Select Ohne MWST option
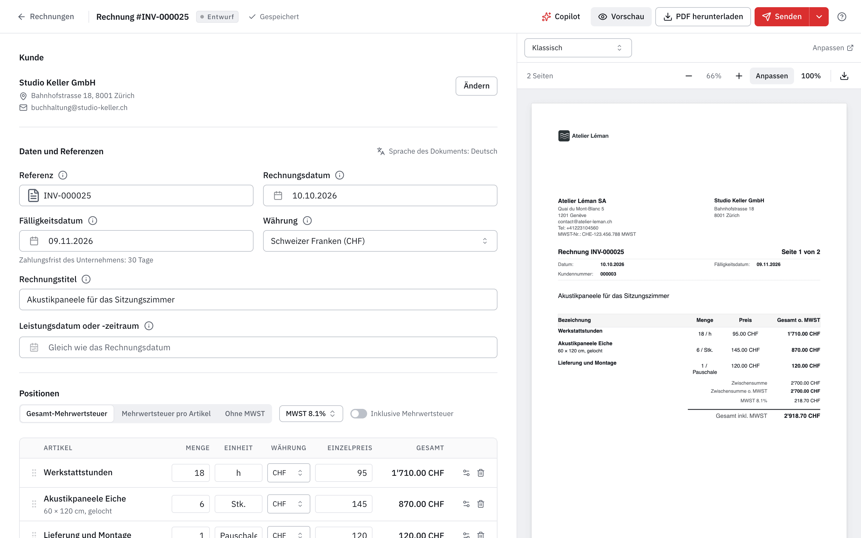This screenshot has height=538, width=861. coord(245,413)
